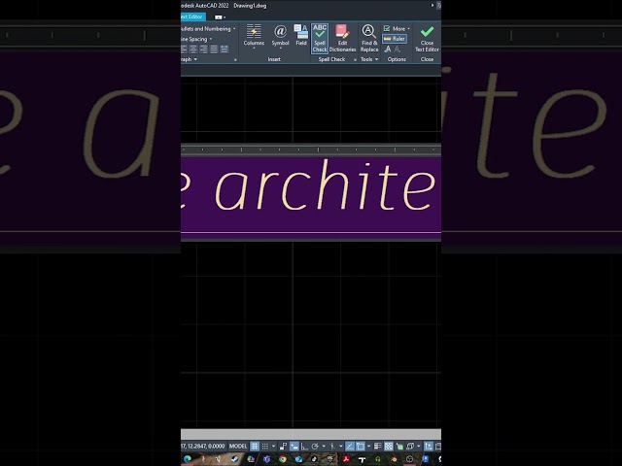Open Microsoft Teams from taskbar

pyautogui.click(x=266, y=459)
